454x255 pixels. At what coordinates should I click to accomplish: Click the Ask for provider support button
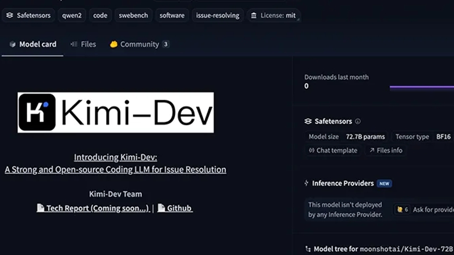pyautogui.click(x=424, y=209)
